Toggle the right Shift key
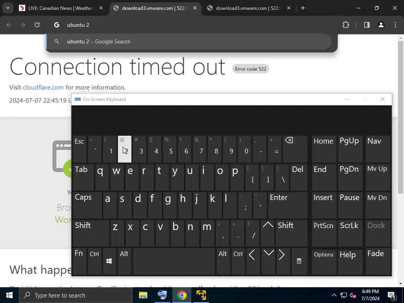Viewport: 404px width, 303px height. pos(292,233)
